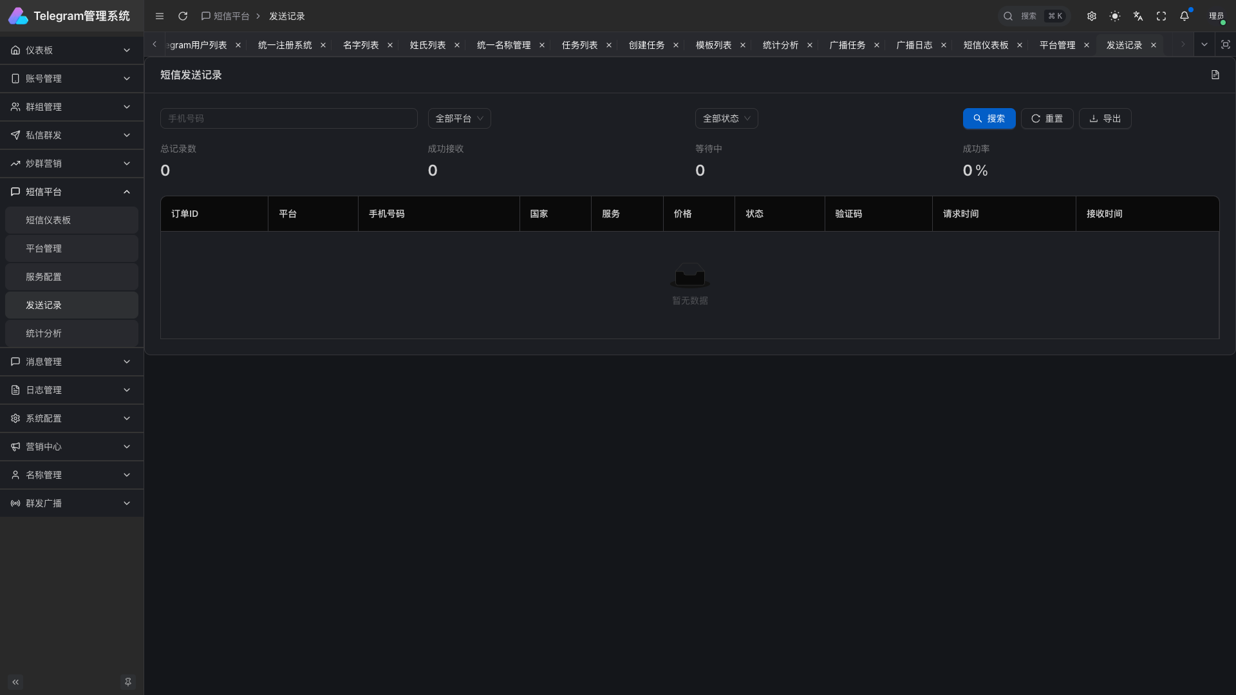The image size is (1236, 695).
Task: Click the 导出 export button
Action: click(1105, 118)
